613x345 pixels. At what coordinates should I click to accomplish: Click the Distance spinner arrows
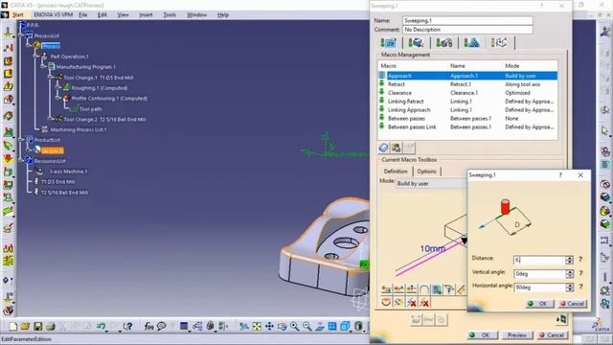(x=569, y=260)
